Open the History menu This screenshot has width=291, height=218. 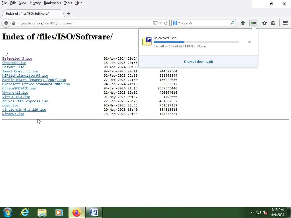pyautogui.click(x=35, y=3)
